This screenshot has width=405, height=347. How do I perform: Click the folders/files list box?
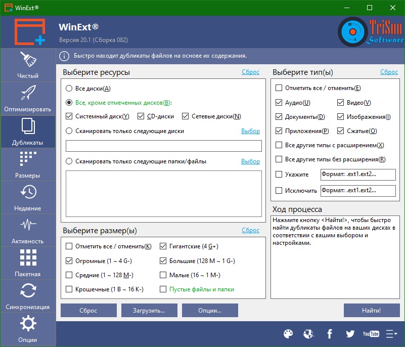coord(164,194)
